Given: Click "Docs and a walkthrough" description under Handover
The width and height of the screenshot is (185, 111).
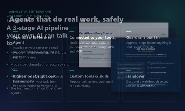Looking at the screenshot, I should pyautogui.click(x=147, y=84).
